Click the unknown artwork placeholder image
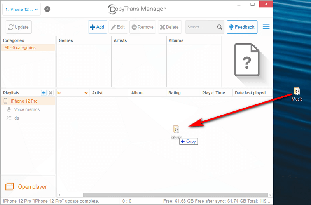The width and height of the screenshot is (311, 205). click(x=247, y=60)
